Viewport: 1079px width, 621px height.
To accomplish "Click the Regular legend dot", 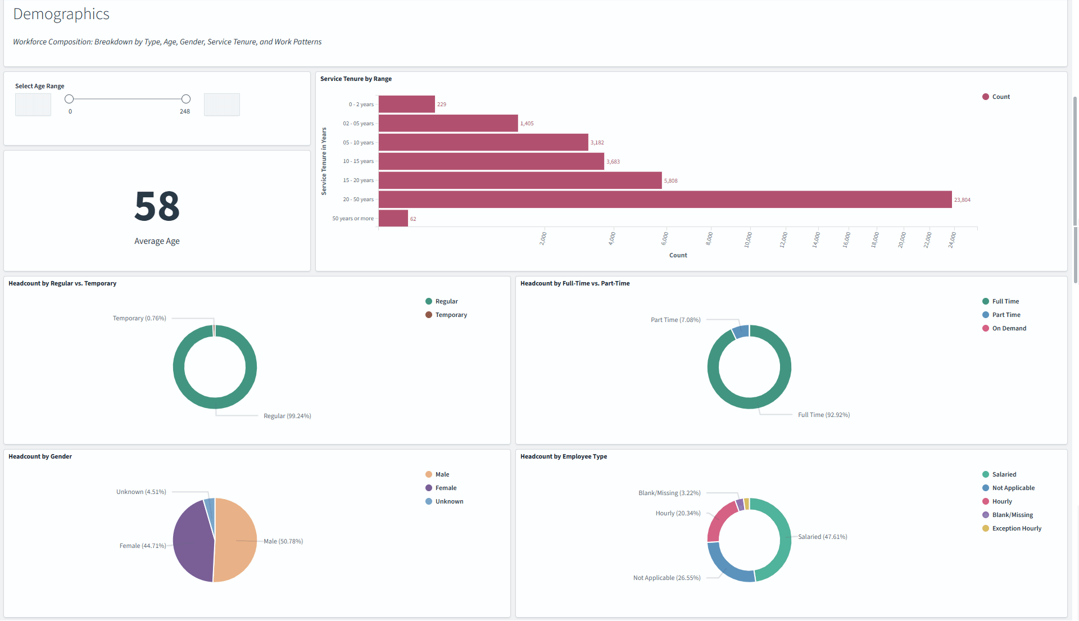I will click(x=428, y=301).
